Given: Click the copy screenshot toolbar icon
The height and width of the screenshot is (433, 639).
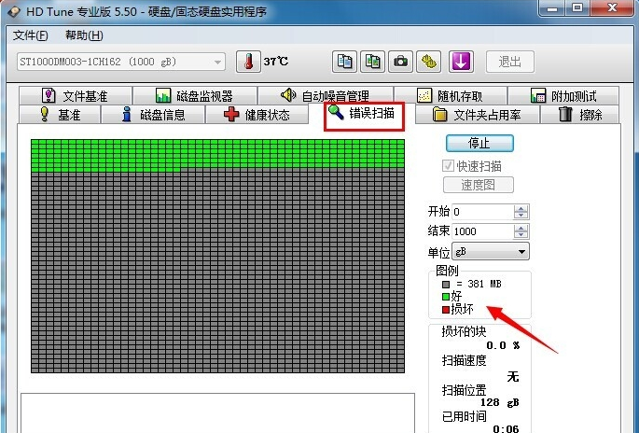Looking at the screenshot, I should click(372, 62).
